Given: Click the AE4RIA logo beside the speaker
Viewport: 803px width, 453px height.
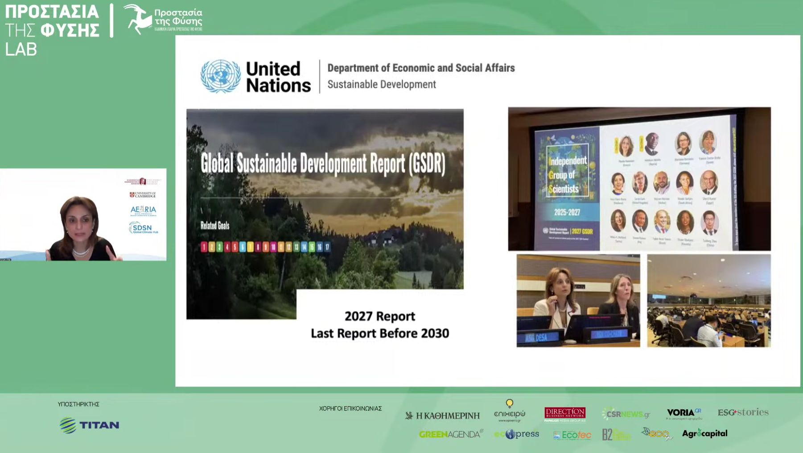Looking at the screenshot, I should 143,210.
